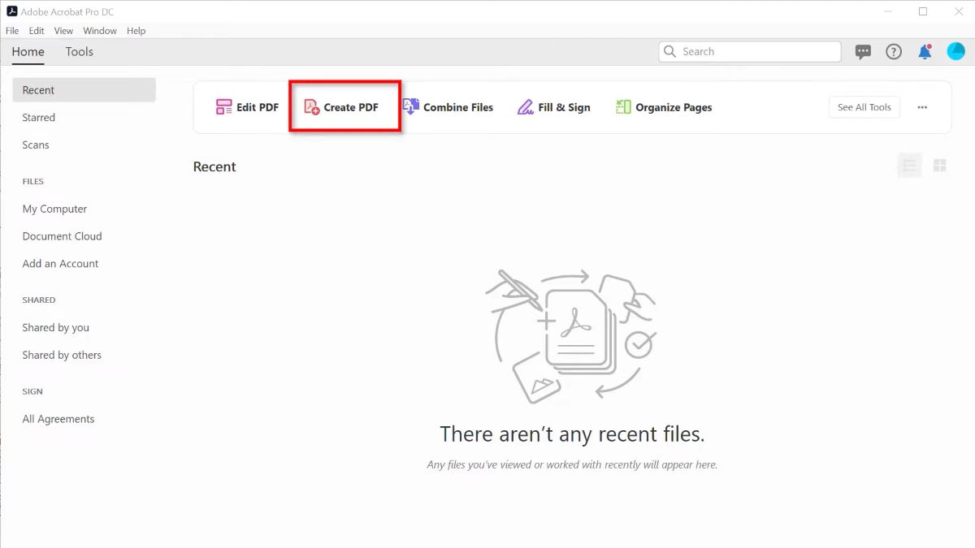Open the Edit PDF tool

(246, 106)
